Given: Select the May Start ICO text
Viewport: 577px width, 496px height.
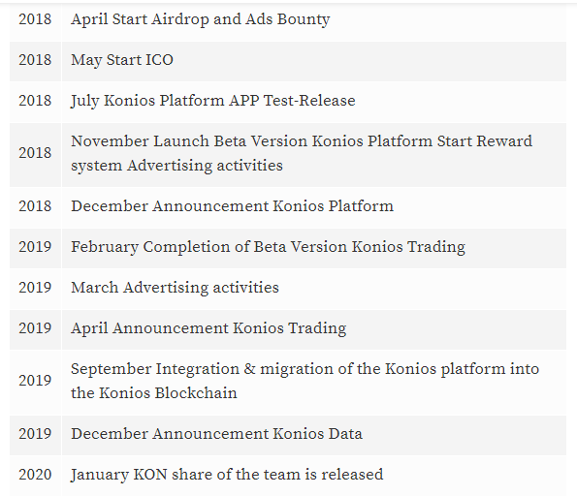Looking at the screenshot, I should [x=122, y=60].
